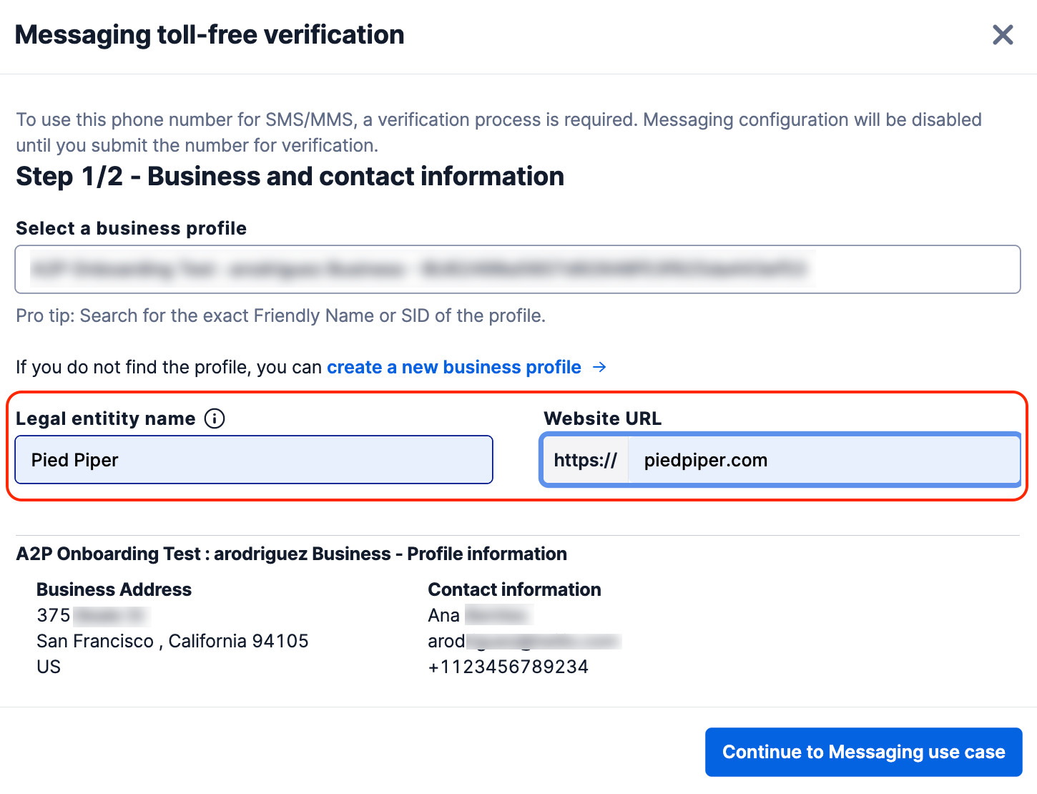Click the Business Address heading
Viewport: 1037px width, 794px height.
[113, 589]
